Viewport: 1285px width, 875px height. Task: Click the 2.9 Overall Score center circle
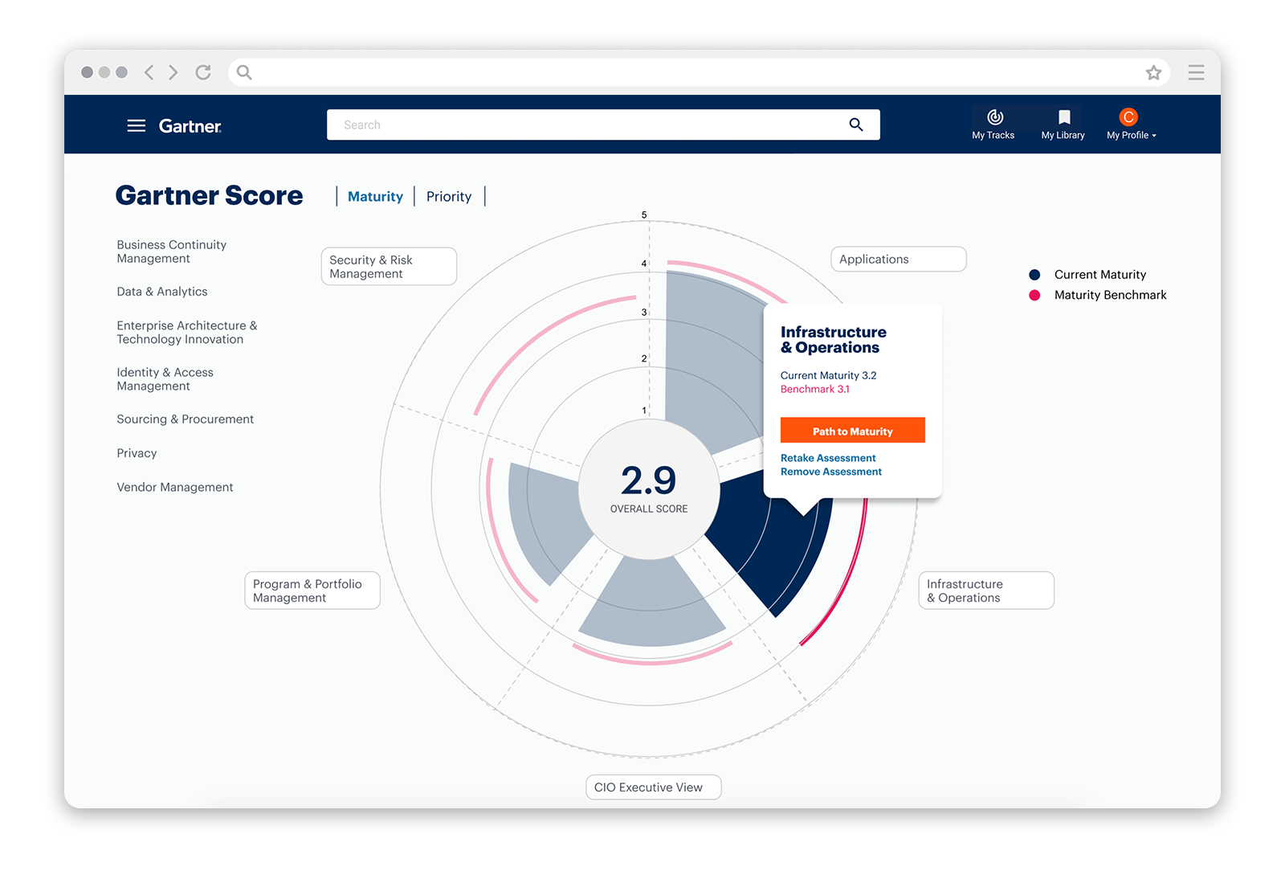point(649,489)
